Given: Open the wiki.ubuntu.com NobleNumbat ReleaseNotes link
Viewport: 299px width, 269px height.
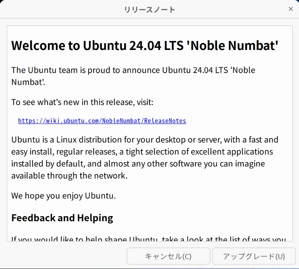Looking at the screenshot, I should (x=102, y=121).
